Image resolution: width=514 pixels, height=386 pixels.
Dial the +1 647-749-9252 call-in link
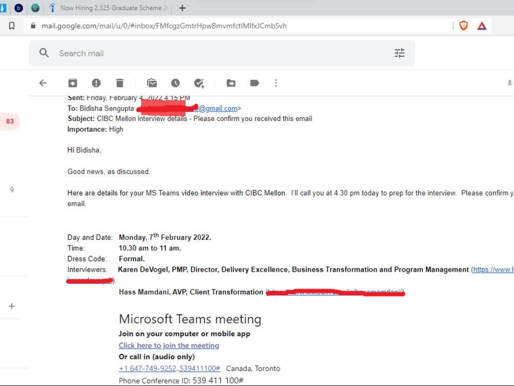coord(170,369)
